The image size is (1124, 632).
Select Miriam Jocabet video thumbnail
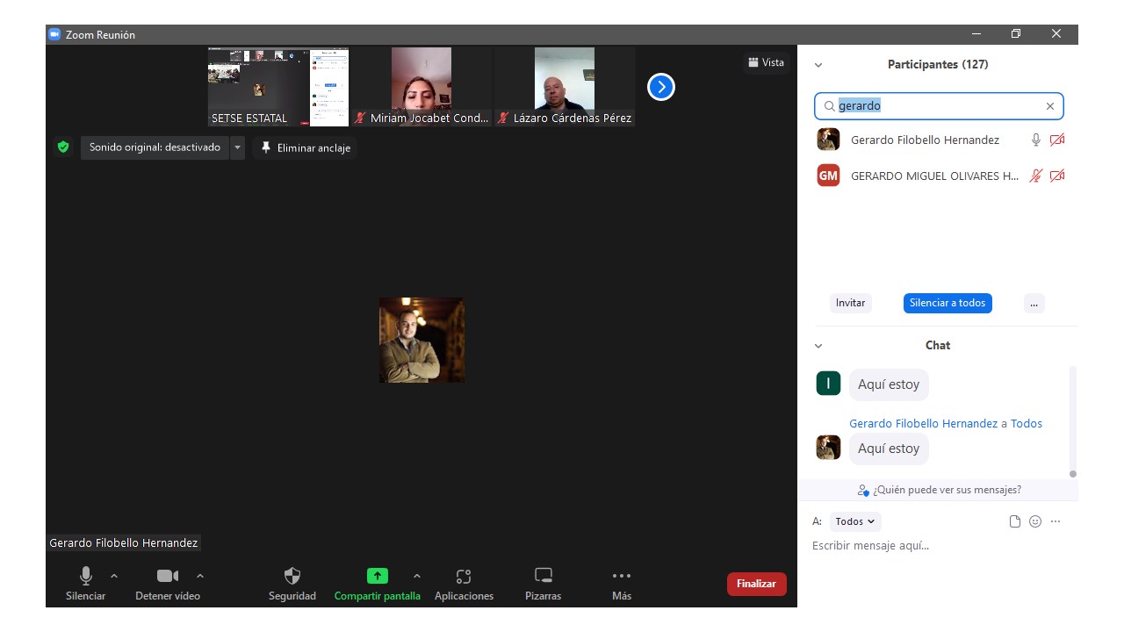pyautogui.click(x=421, y=87)
